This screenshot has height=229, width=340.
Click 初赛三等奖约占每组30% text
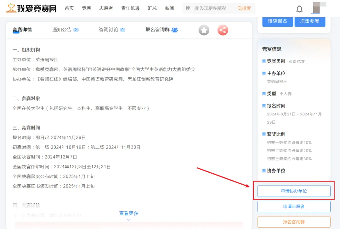(289, 159)
